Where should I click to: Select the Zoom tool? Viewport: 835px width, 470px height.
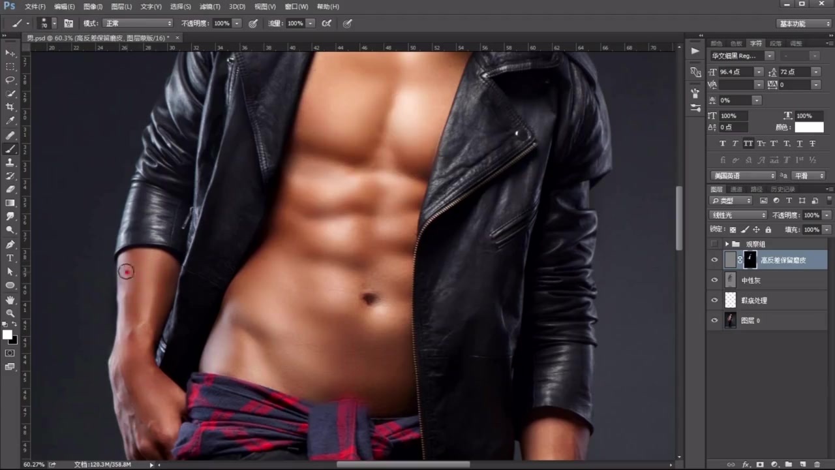pyautogui.click(x=10, y=313)
